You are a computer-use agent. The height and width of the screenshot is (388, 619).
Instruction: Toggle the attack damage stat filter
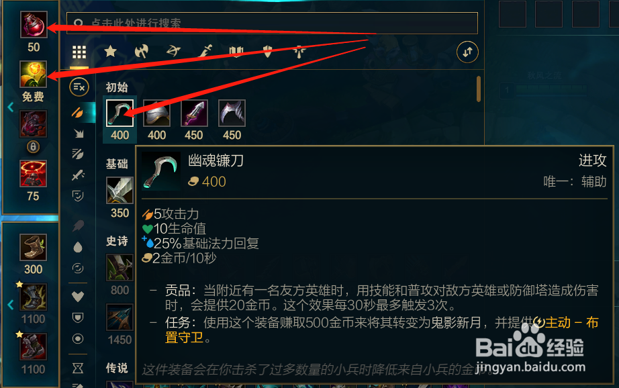tap(78, 113)
